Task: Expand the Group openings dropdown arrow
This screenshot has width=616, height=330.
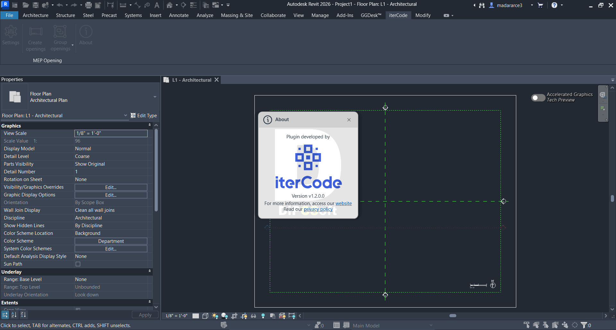Action: (x=73, y=45)
